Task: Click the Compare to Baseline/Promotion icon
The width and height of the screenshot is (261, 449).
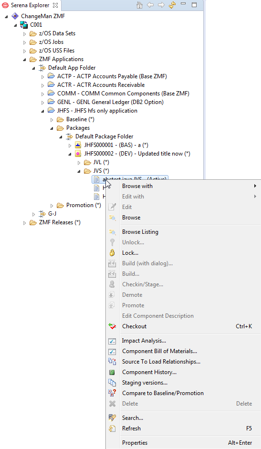Action: pyautogui.click(x=112, y=393)
